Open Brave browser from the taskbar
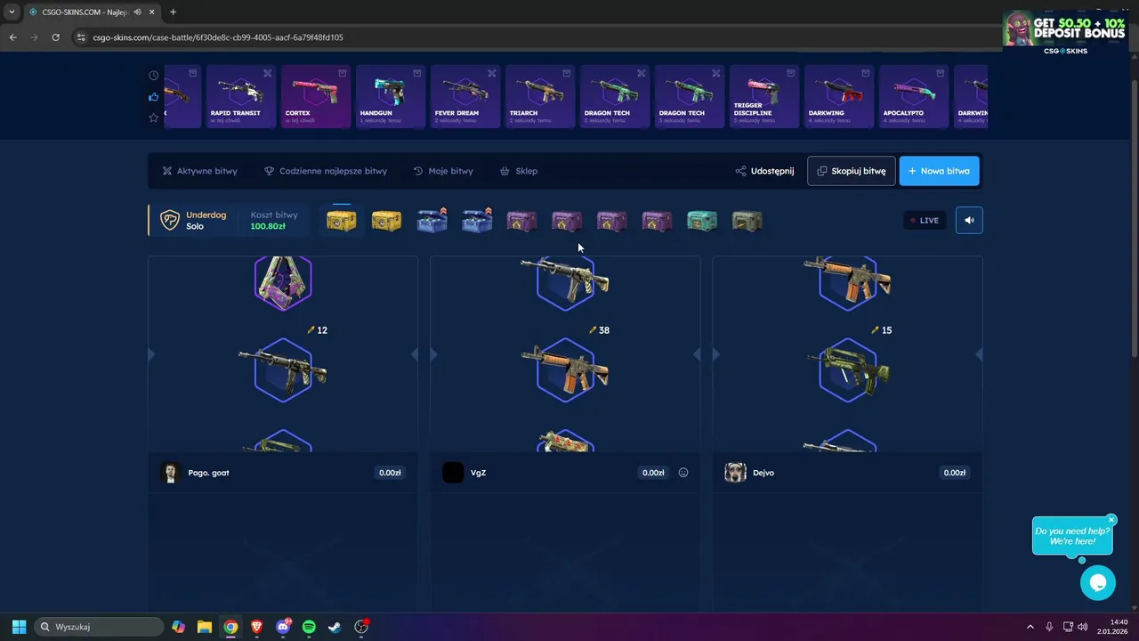 tap(257, 627)
